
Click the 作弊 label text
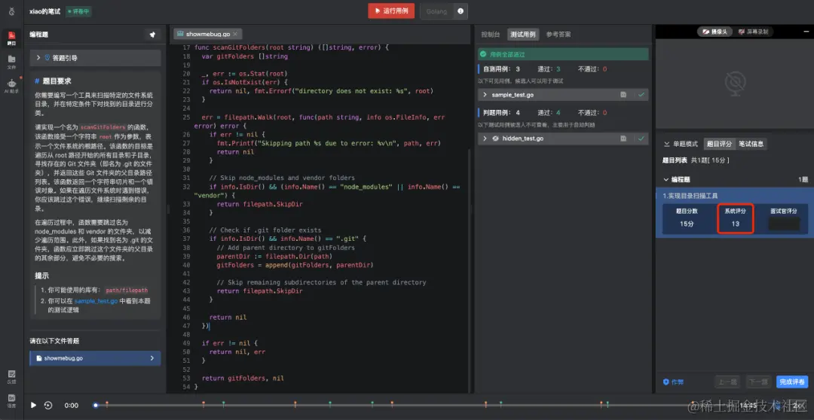tap(678, 382)
